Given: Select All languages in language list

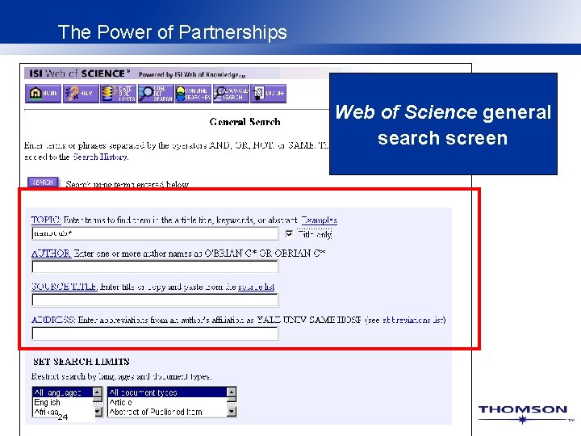Looking at the screenshot, I should (63, 392).
